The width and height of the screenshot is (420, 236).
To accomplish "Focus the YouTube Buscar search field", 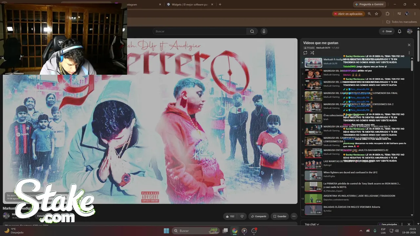I will pyautogui.click(x=200, y=31).
